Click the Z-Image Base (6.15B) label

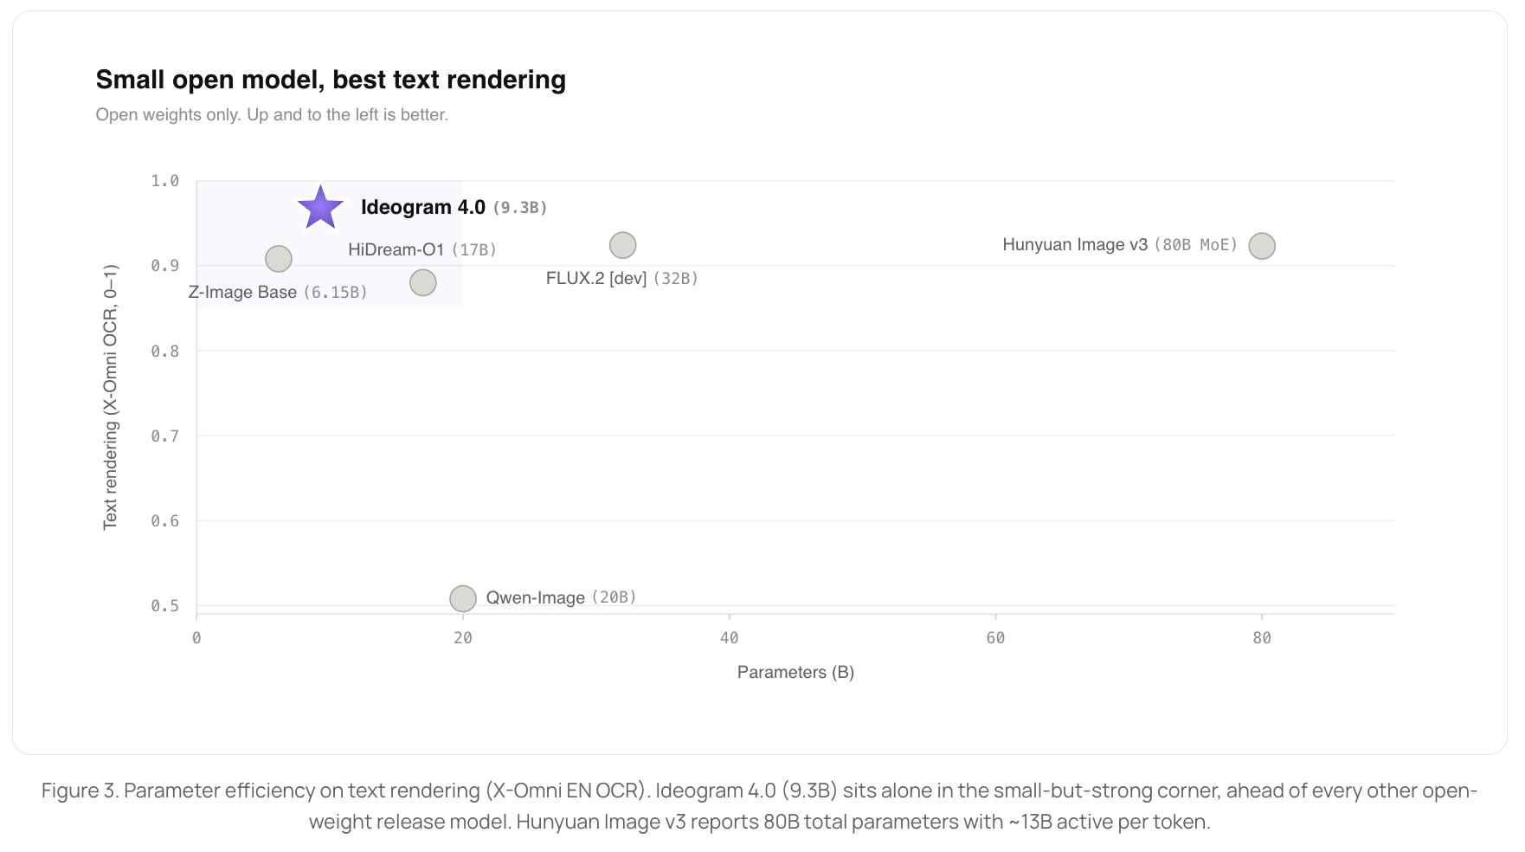tap(278, 293)
